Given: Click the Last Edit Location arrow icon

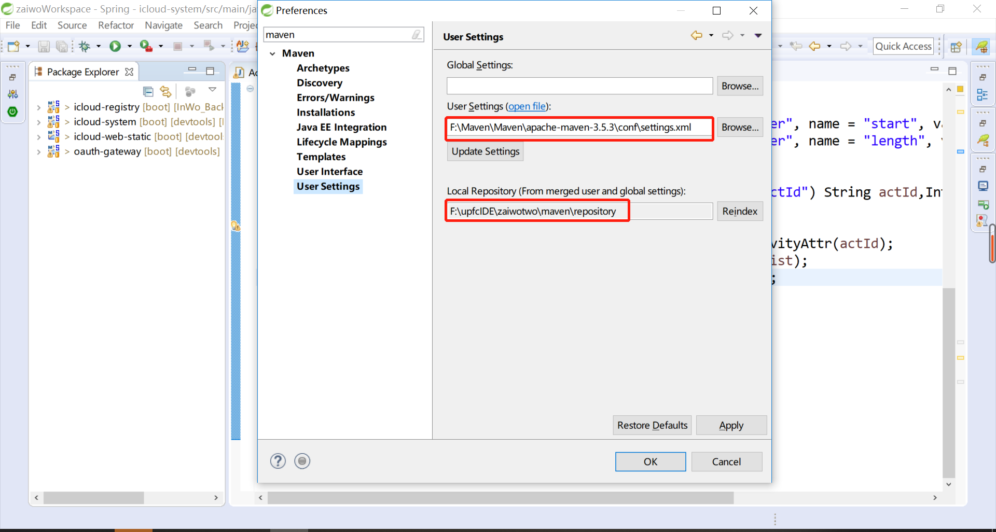Looking at the screenshot, I should [796, 46].
